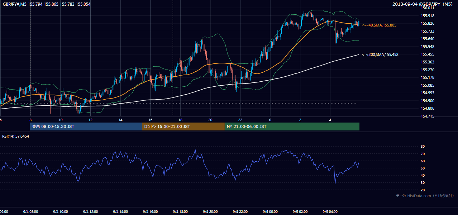Click the 200 SMA 155.452 white label
Viewport: 458px width, 215px height.
380,55
